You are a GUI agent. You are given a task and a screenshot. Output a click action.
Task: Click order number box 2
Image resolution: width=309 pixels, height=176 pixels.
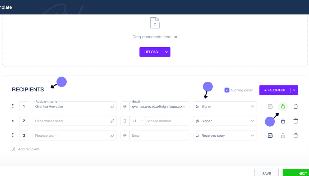click(24, 121)
